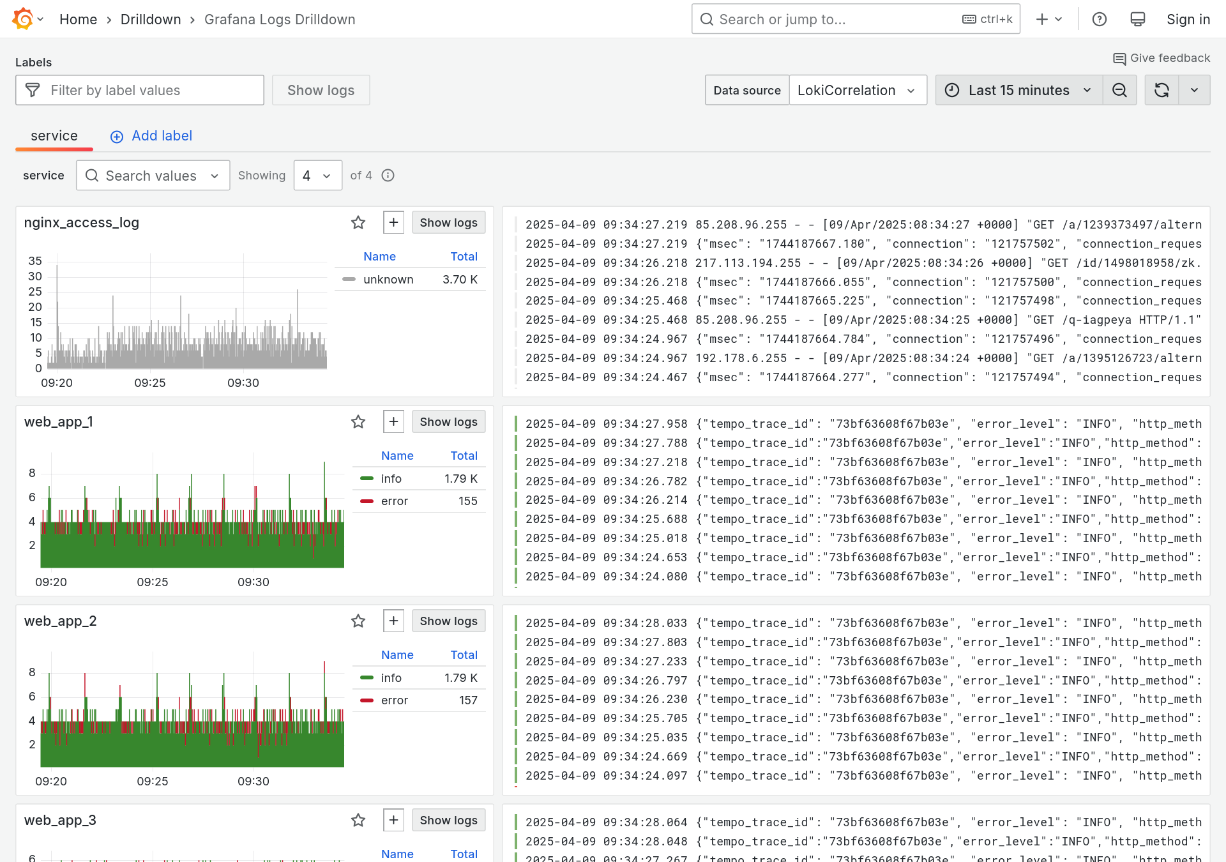The height and width of the screenshot is (862, 1226).
Task: Click web_app_1 log line at 09:34:27.958
Action: click(x=863, y=423)
